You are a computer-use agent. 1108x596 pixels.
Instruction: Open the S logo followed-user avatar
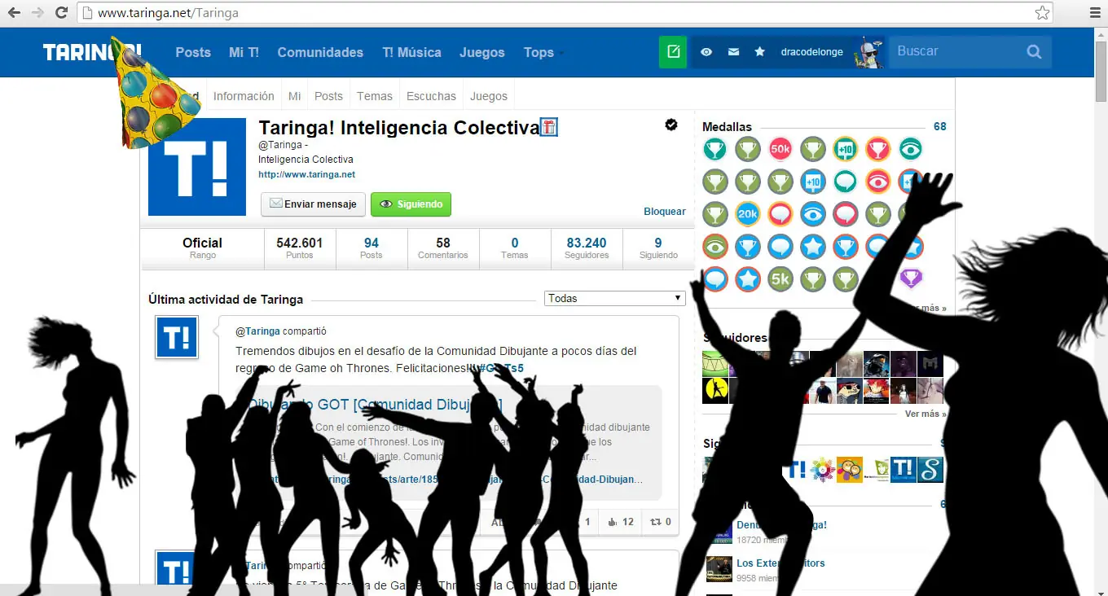click(930, 469)
